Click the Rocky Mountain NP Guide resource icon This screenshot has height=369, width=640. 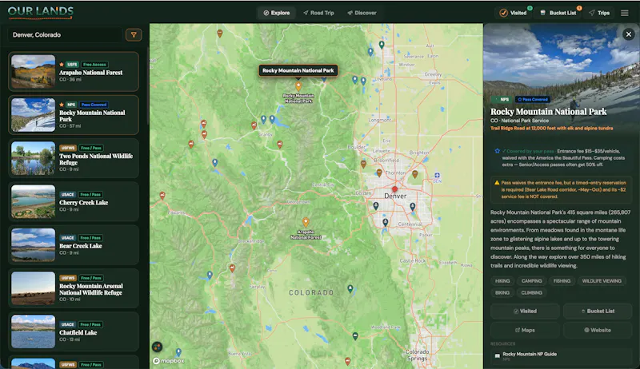(497, 355)
